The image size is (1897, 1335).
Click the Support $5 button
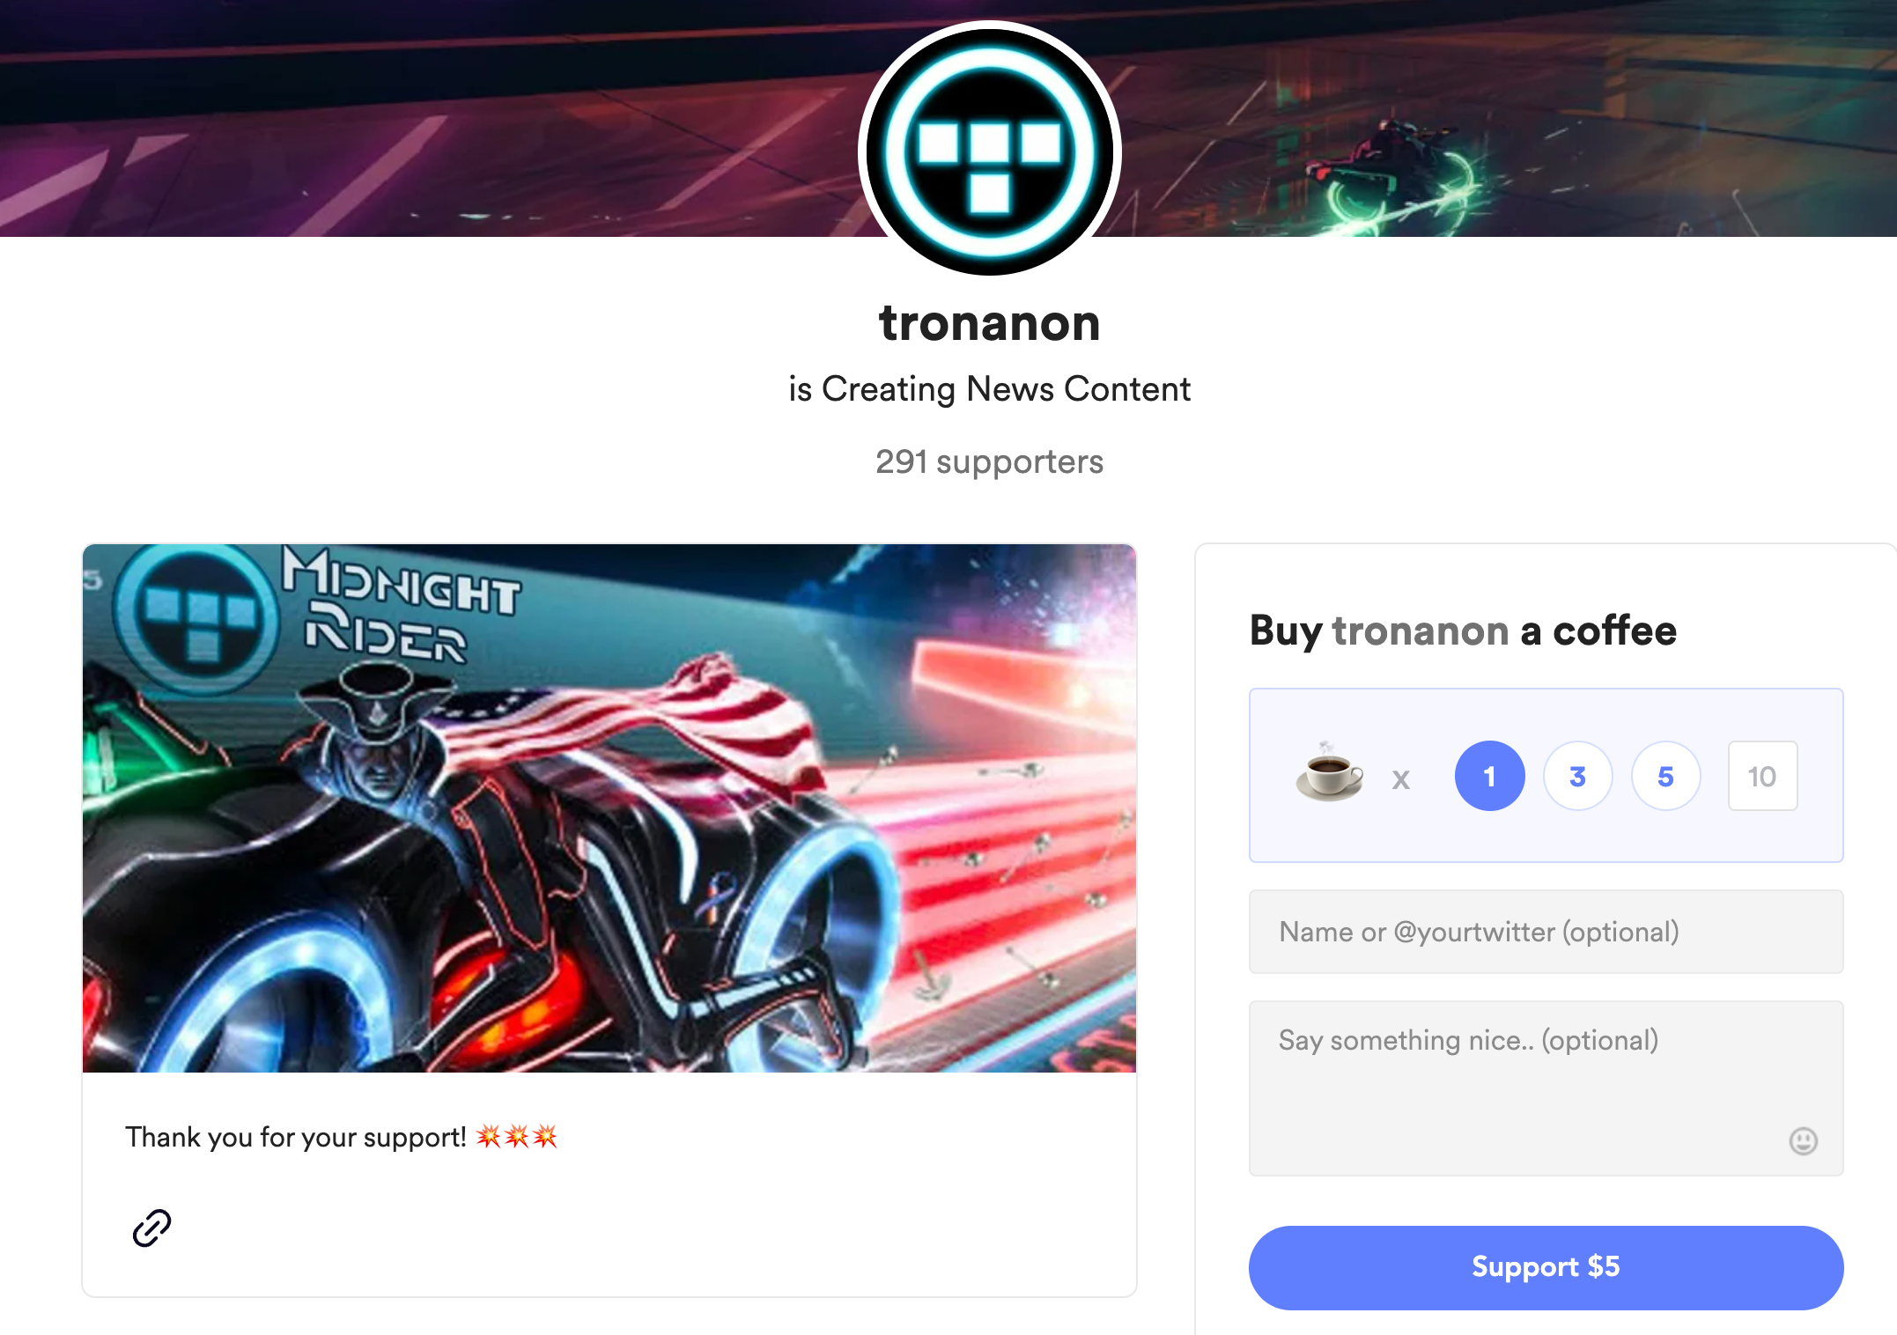pyautogui.click(x=1546, y=1267)
